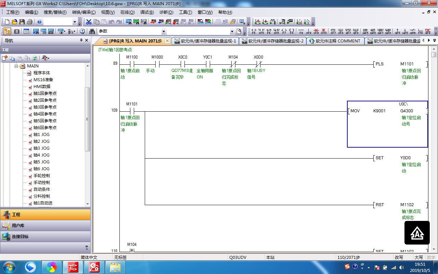Click the ladder editor vertical scrollbar thumb
The width and height of the screenshot is (438, 274).
point(434,55)
